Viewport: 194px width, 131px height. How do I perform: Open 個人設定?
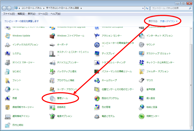coord(147,98)
